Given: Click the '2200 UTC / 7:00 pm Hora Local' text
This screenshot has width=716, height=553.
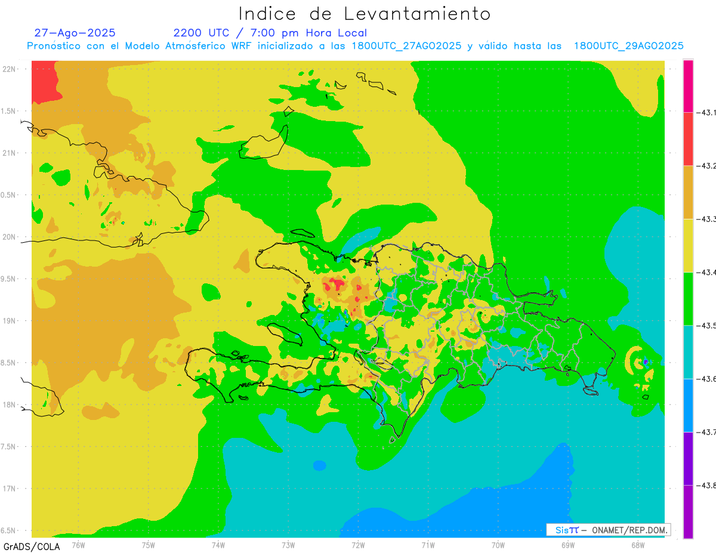Looking at the screenshot, I should 270,33.
